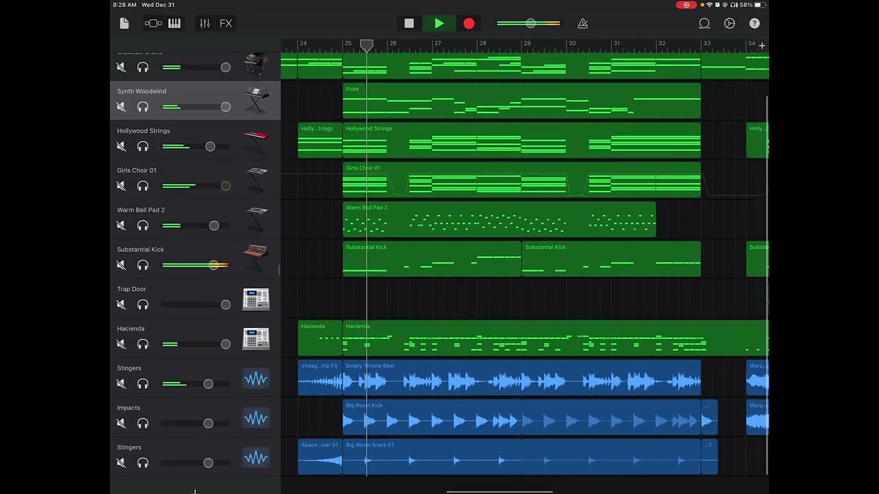Toggle the metronome
This screenshot has height=494, width=879.
(582, 23)
